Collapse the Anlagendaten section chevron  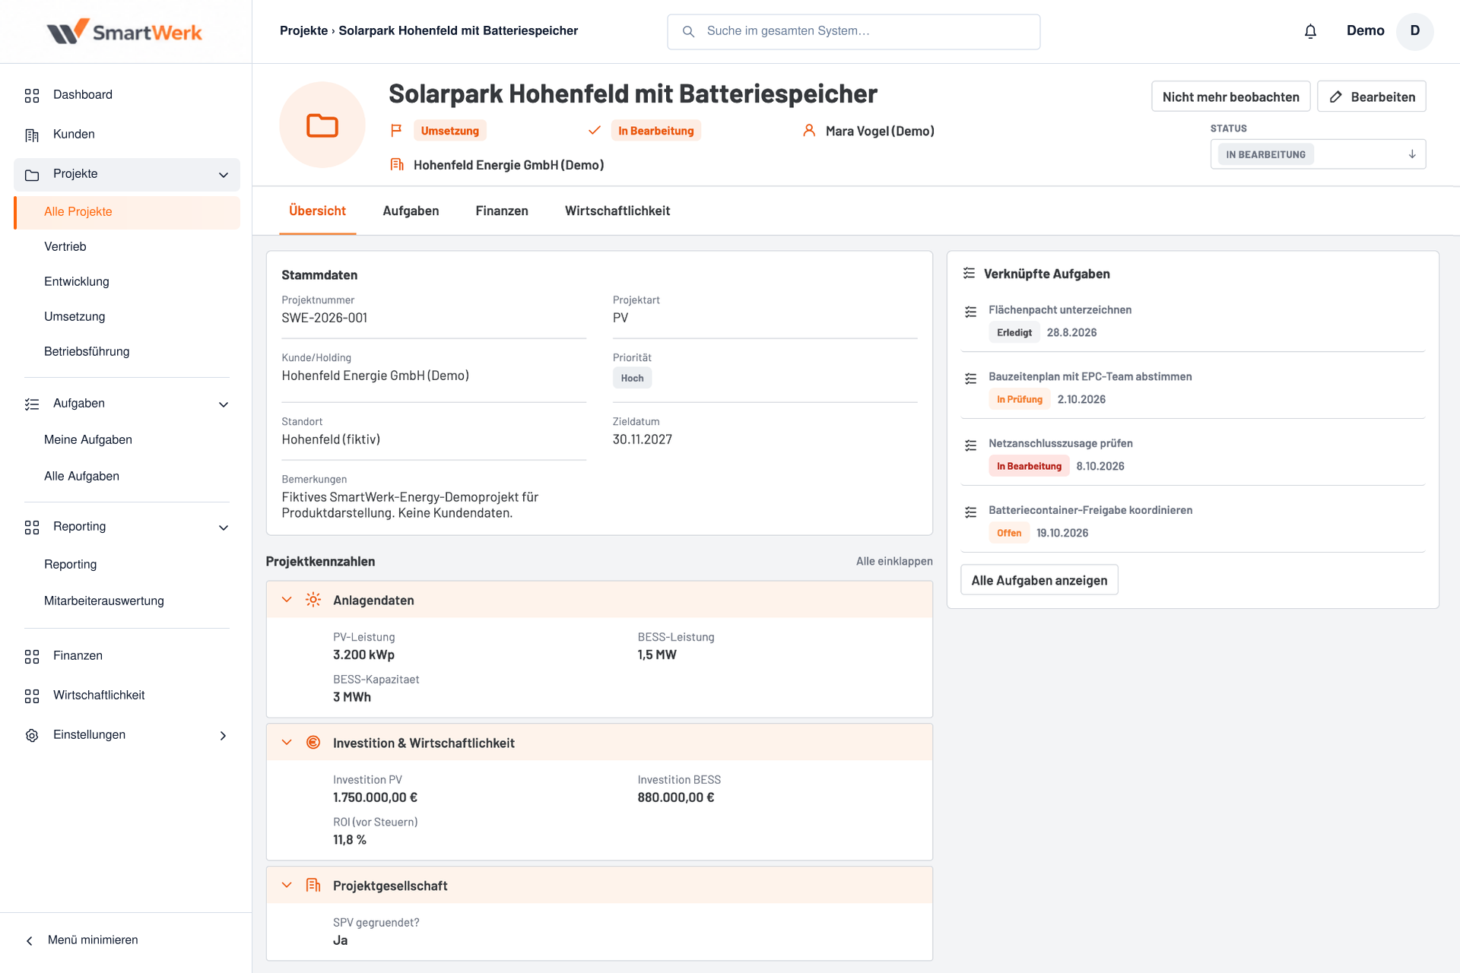pos(287,600)
